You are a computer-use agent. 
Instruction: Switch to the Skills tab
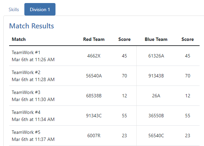[14, 9]
